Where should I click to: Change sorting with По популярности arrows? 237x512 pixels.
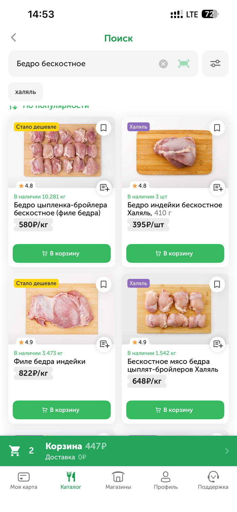coord(14,106)
